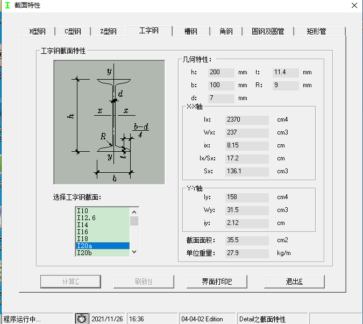This screenshot has width=363, height=324.
Task: Click the section list scroll up arrow
Action: tap(134, 212)
